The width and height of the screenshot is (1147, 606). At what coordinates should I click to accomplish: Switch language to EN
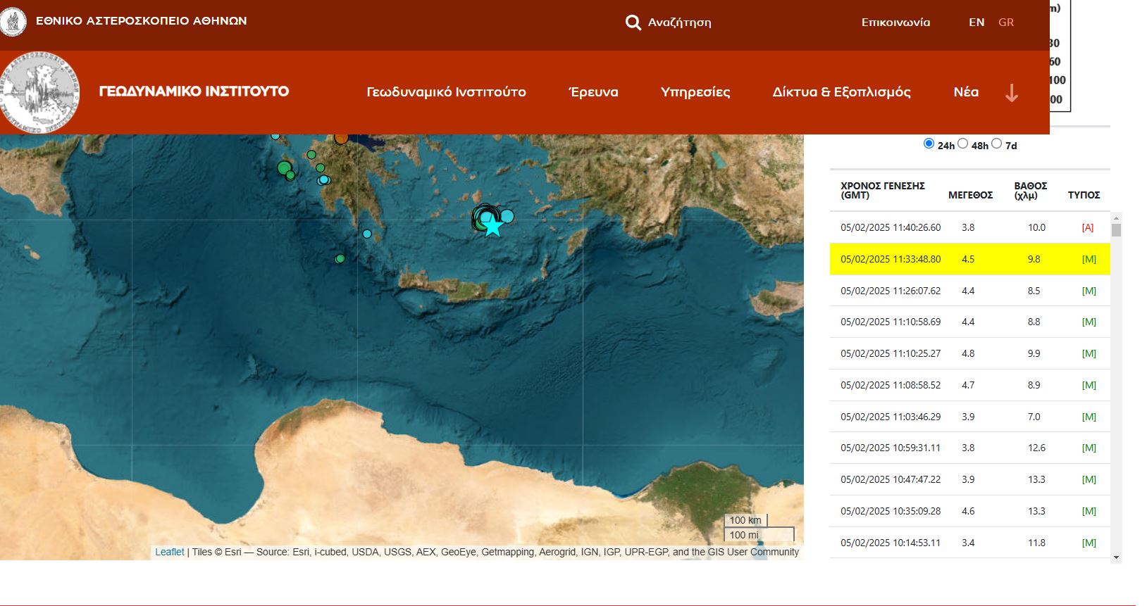(x=976, y=23)
